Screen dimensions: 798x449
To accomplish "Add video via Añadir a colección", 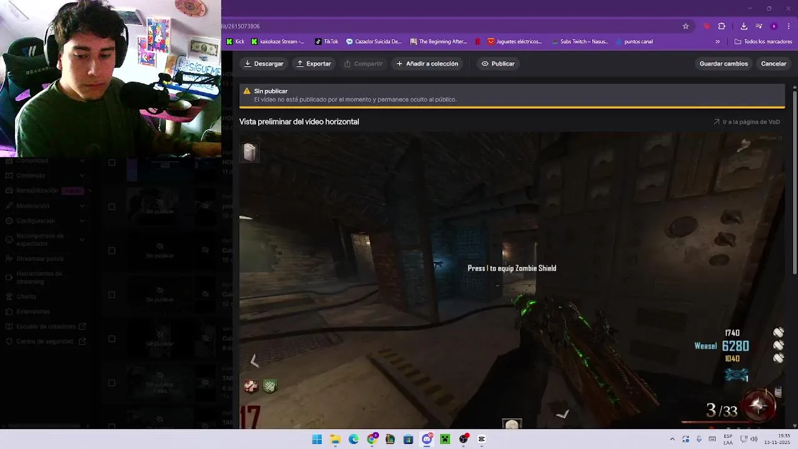I will 427,64.
